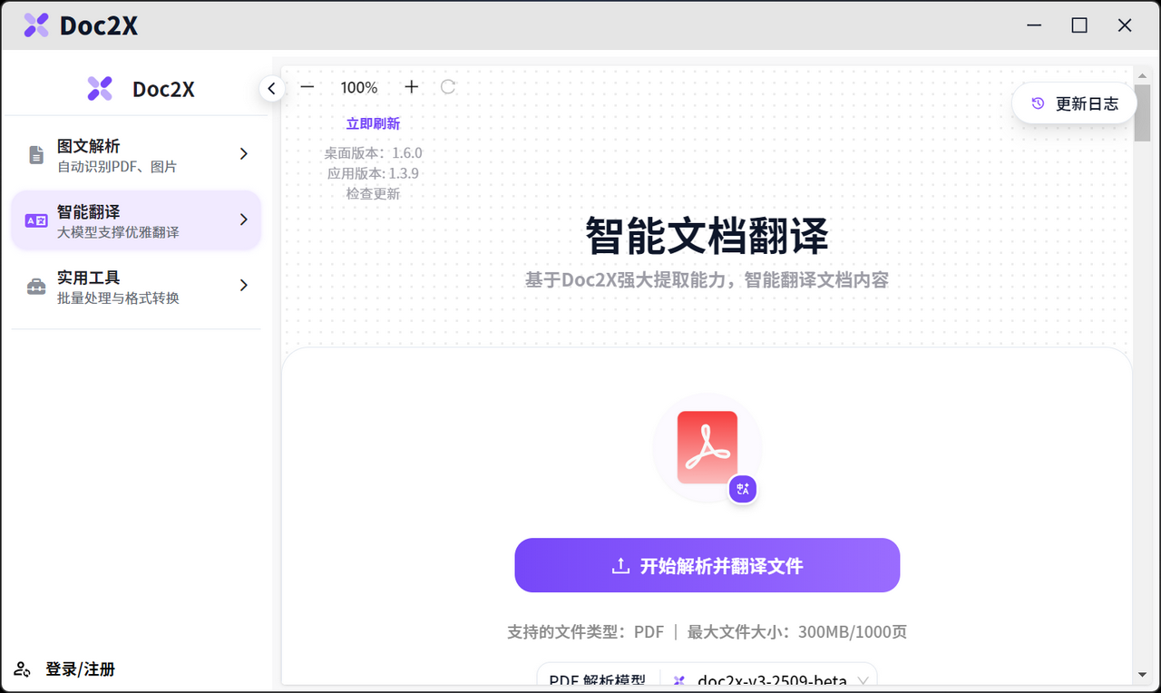Screen dimensions: 1161x693
Task: Click the history clock icon on 更新日志
Action: (1037, 103)
